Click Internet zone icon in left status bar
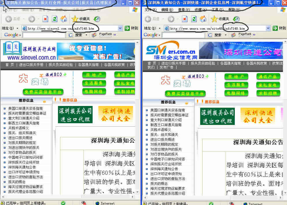The image size is (287, 205). pos(97,203)
